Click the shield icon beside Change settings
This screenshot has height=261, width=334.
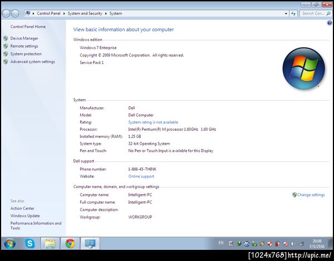294,195
